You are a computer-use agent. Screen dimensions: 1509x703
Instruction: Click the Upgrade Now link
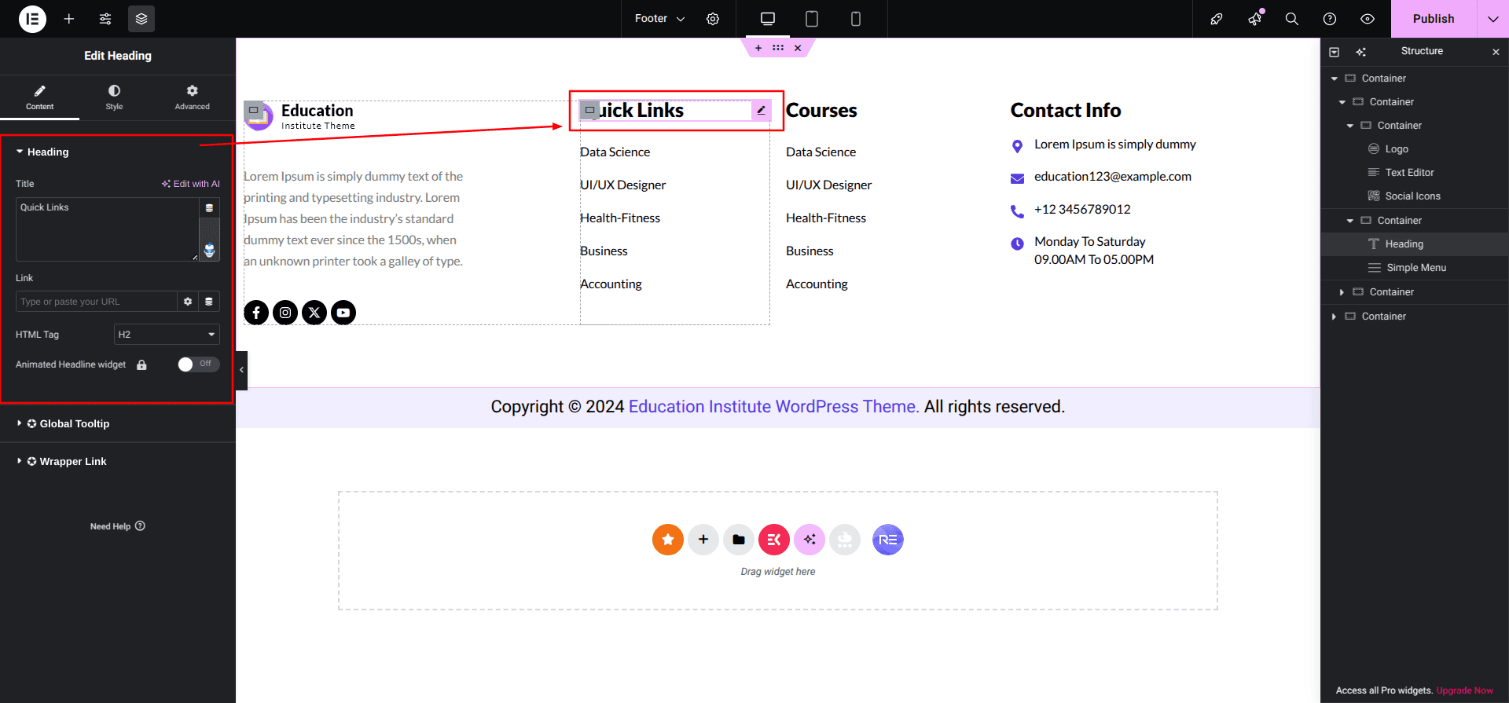1464,690
